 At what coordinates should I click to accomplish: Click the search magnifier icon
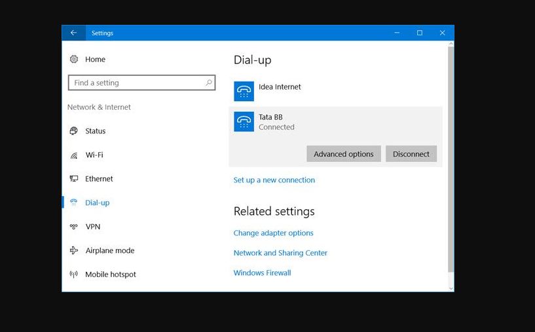pos(209,82)
